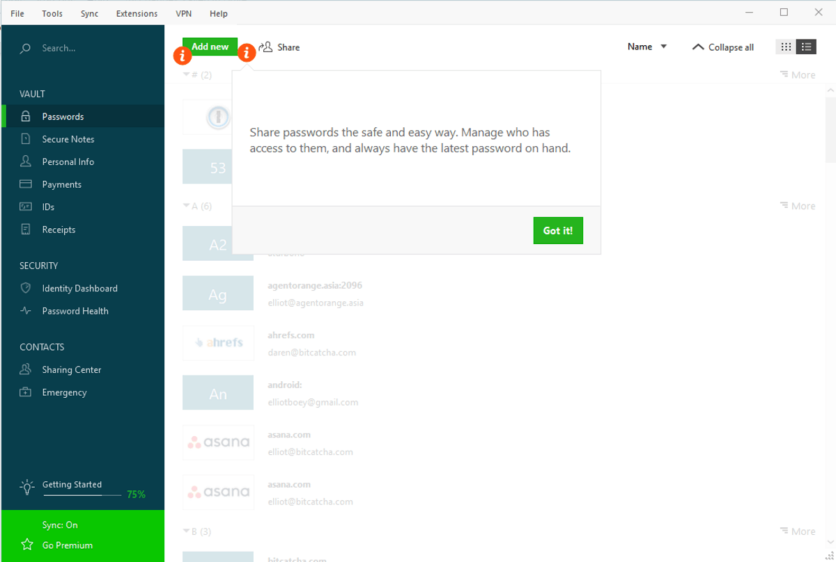The height and width of the screenshot is (562, 836).
Task: Click the Add new button
Action: [210, 47]
